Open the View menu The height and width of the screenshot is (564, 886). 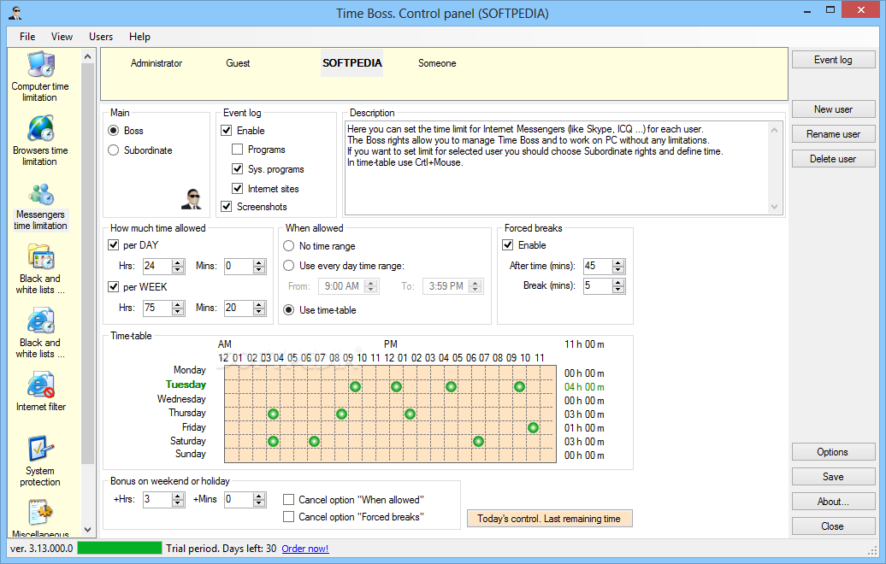(x=62, y=37)
